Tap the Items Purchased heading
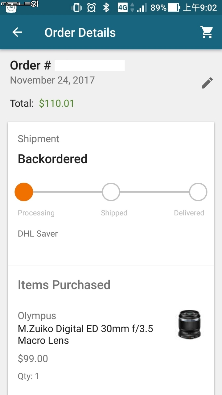 click(x=64, y=285)
